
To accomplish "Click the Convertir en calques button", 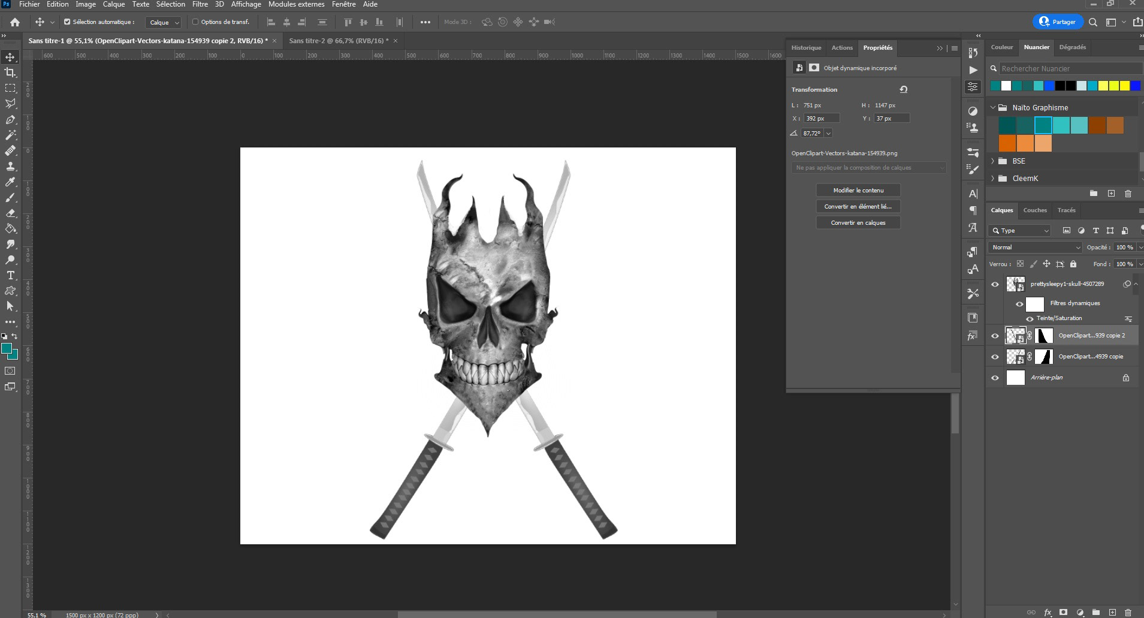I will coord(858,222).
